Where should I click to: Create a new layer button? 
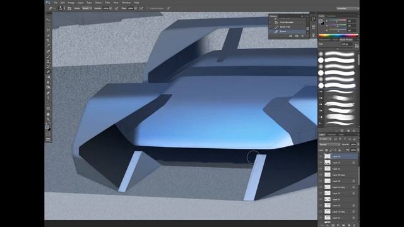click(348, 225)
